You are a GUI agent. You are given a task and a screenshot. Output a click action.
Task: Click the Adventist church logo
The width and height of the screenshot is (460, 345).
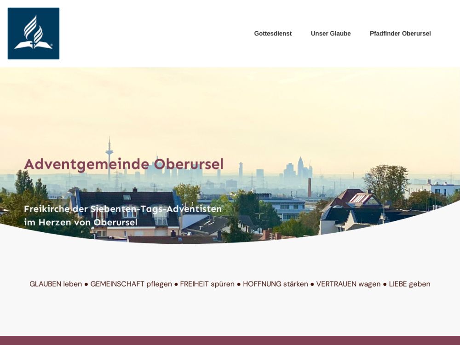tap(34, 34)
